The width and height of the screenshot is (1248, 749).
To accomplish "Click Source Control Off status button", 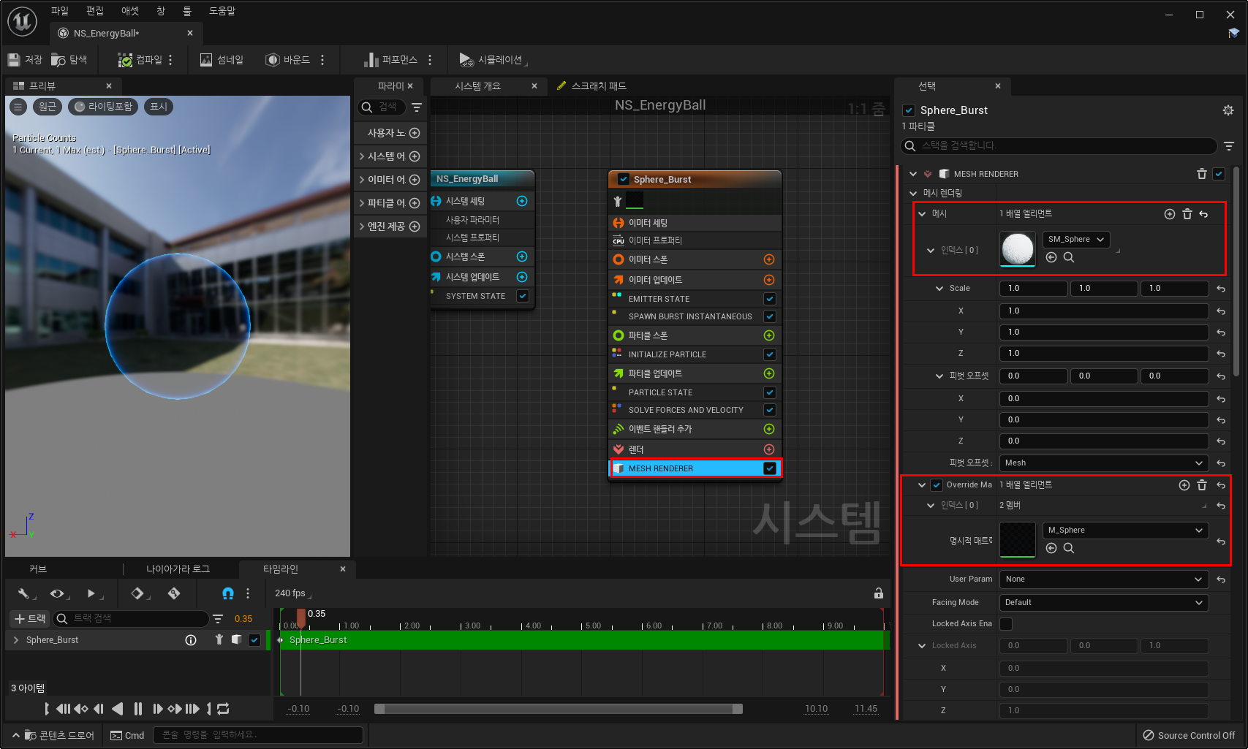I will [1189, 736].
